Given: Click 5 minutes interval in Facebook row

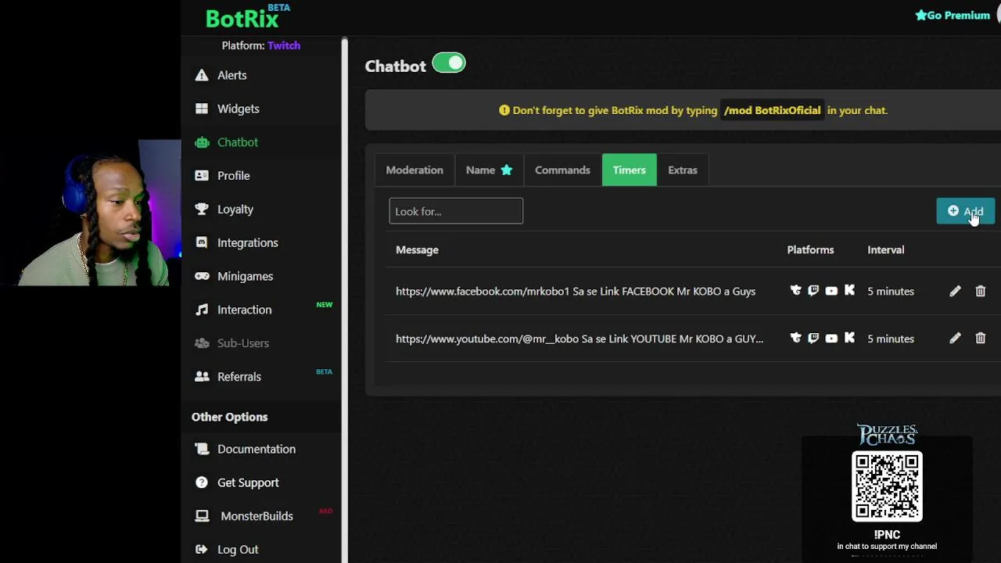Looking at the screenshot, I should click(891, 291).
